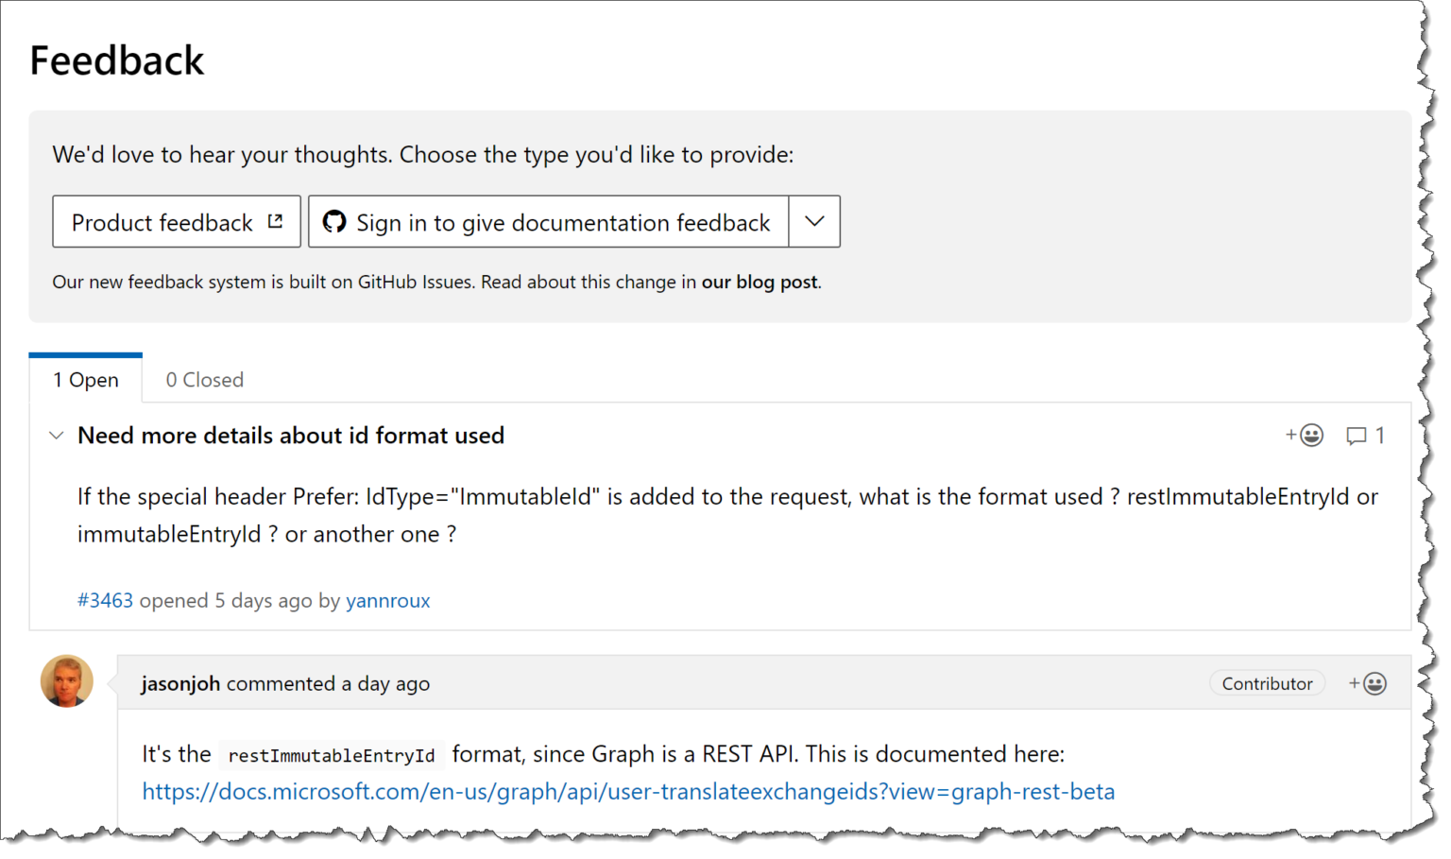Add a reaction to jasonjoh's comment

pos(1367,682)
